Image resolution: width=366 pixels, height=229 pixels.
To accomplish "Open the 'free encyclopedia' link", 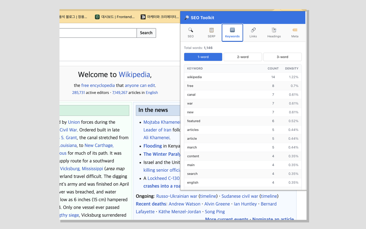I will [x=98, y=85].
